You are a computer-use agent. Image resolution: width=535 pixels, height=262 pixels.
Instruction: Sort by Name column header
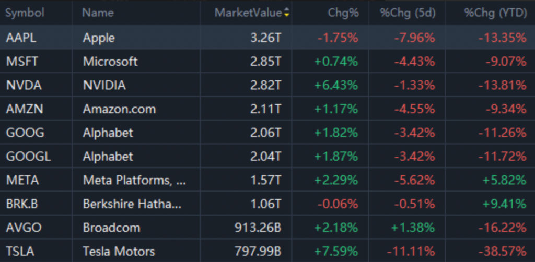click(x=98, y=13)
